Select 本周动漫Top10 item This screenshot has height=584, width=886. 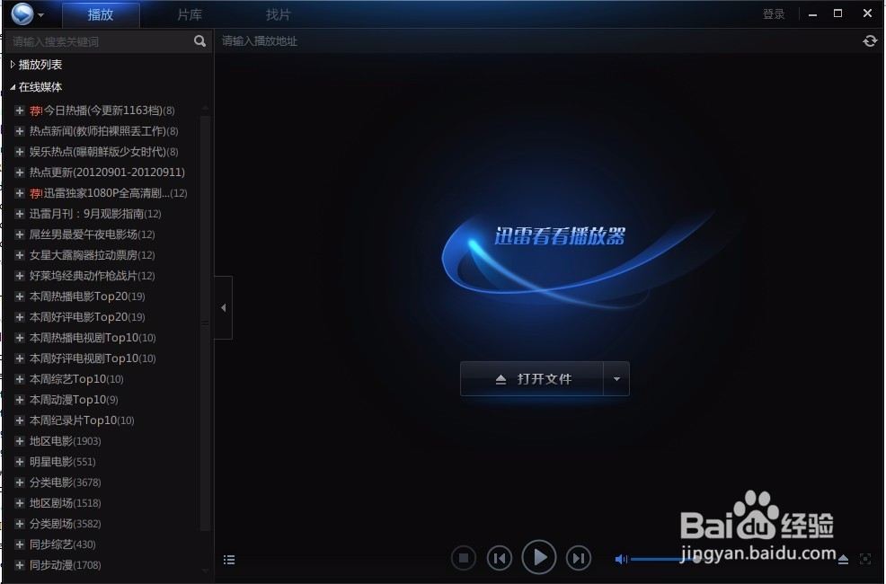click(x=74, y=399)
